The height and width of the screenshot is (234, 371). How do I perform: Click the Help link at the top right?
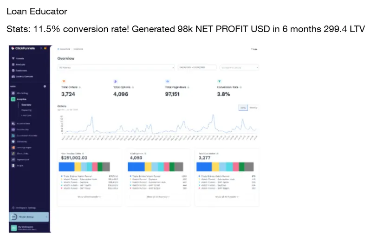coord(254,49)
